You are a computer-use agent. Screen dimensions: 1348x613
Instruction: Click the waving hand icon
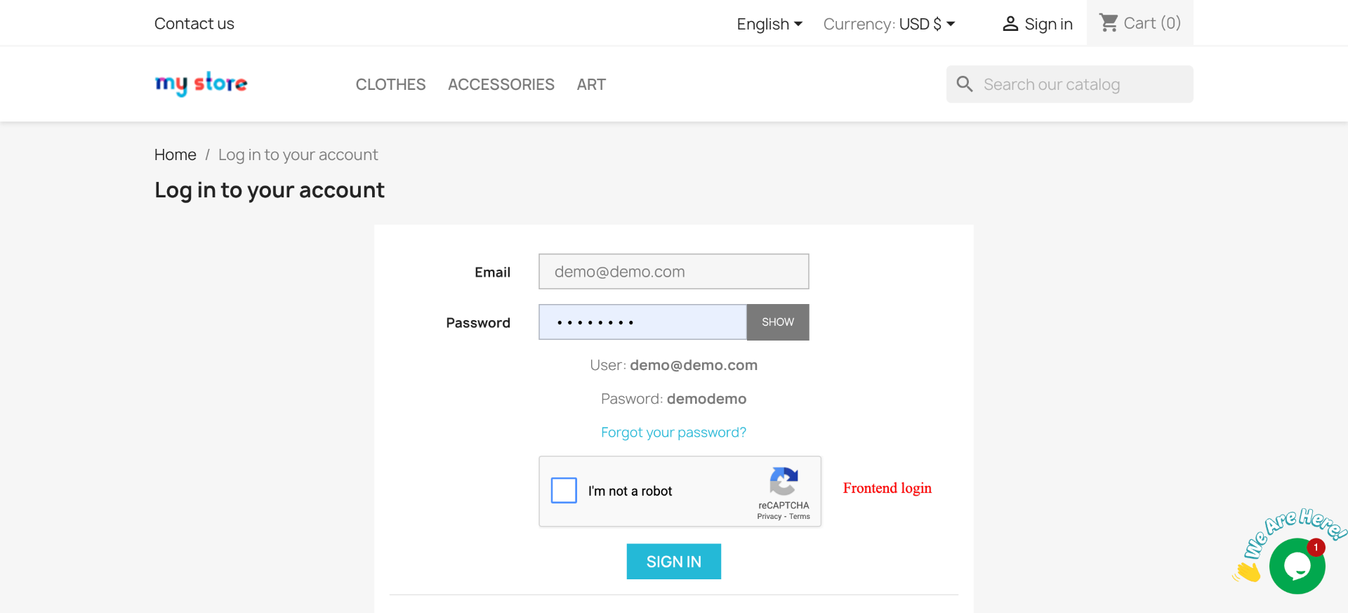point(1248,572)
